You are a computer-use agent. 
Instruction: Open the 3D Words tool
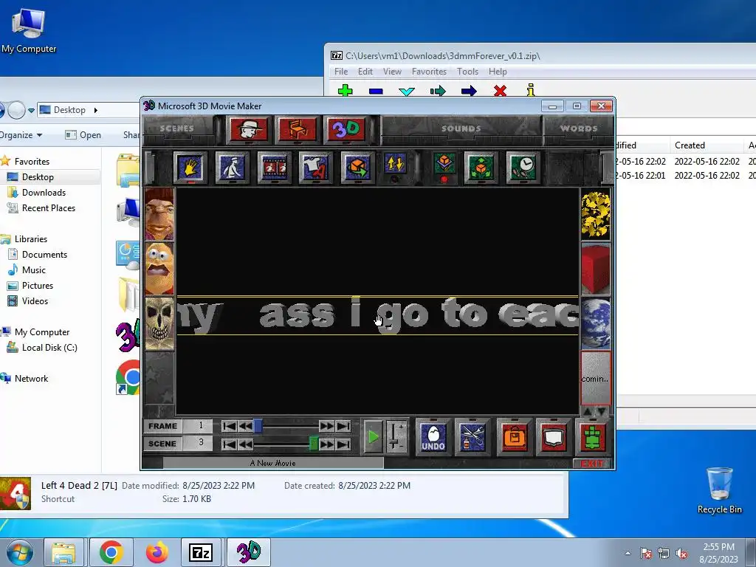[x=346, y=129]
